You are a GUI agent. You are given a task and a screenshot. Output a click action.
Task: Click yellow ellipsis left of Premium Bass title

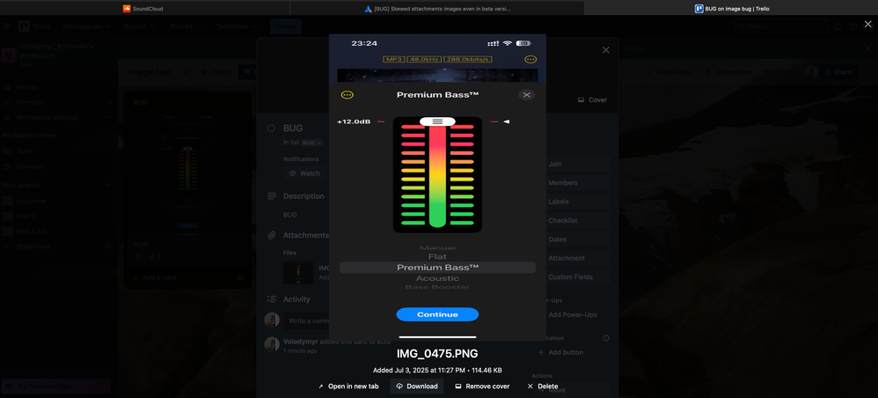point(348,95)
